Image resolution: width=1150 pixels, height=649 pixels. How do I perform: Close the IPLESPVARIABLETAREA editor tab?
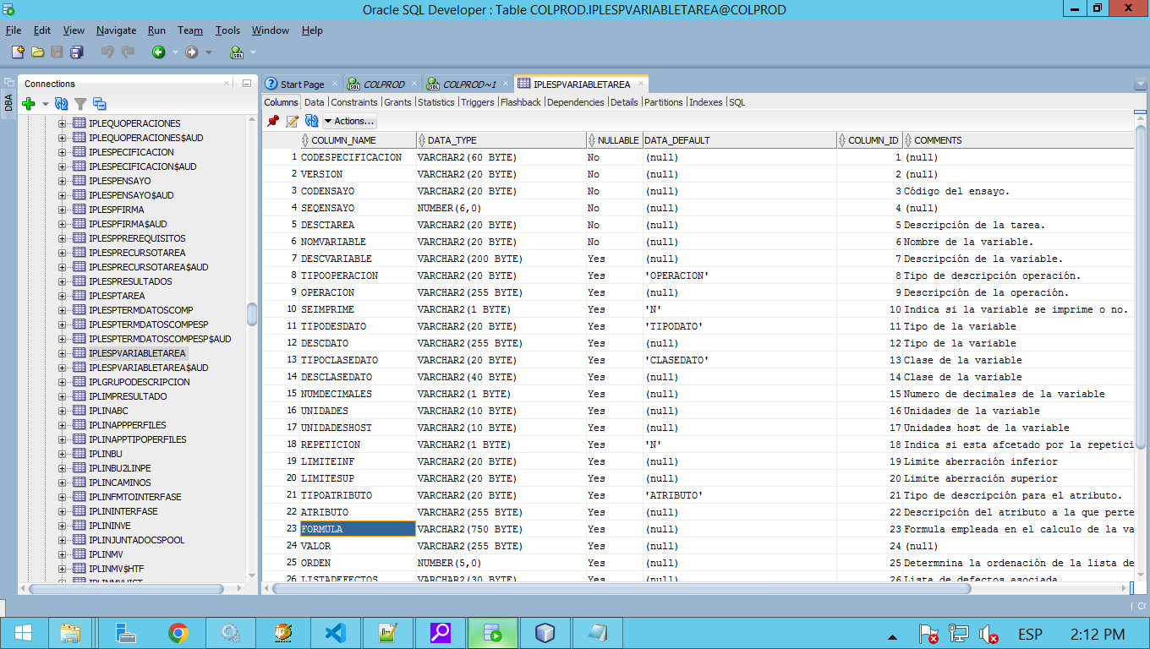[641, 84]
